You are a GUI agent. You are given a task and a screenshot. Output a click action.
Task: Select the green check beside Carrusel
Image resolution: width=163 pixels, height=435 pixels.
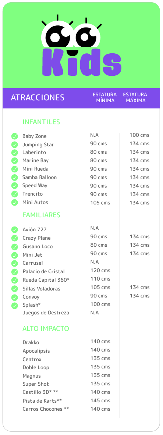(x=15, y=263)
